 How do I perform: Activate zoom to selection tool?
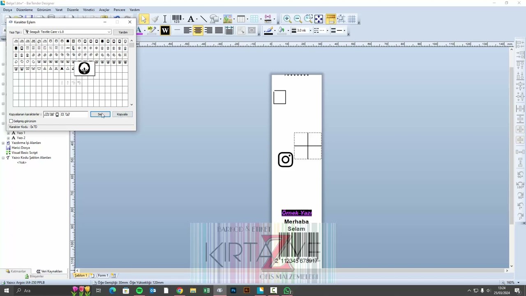tap(308, 19)
